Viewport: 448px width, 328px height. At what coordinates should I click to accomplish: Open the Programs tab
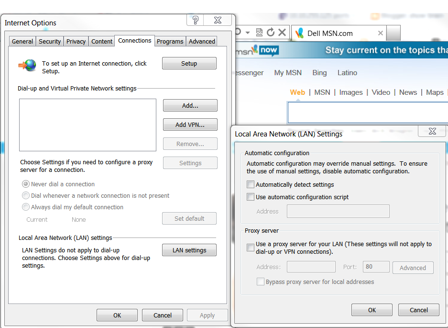point(170,41)
